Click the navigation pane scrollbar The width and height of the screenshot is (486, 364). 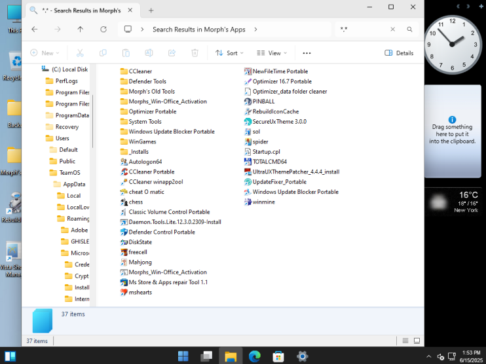point(92,121)
